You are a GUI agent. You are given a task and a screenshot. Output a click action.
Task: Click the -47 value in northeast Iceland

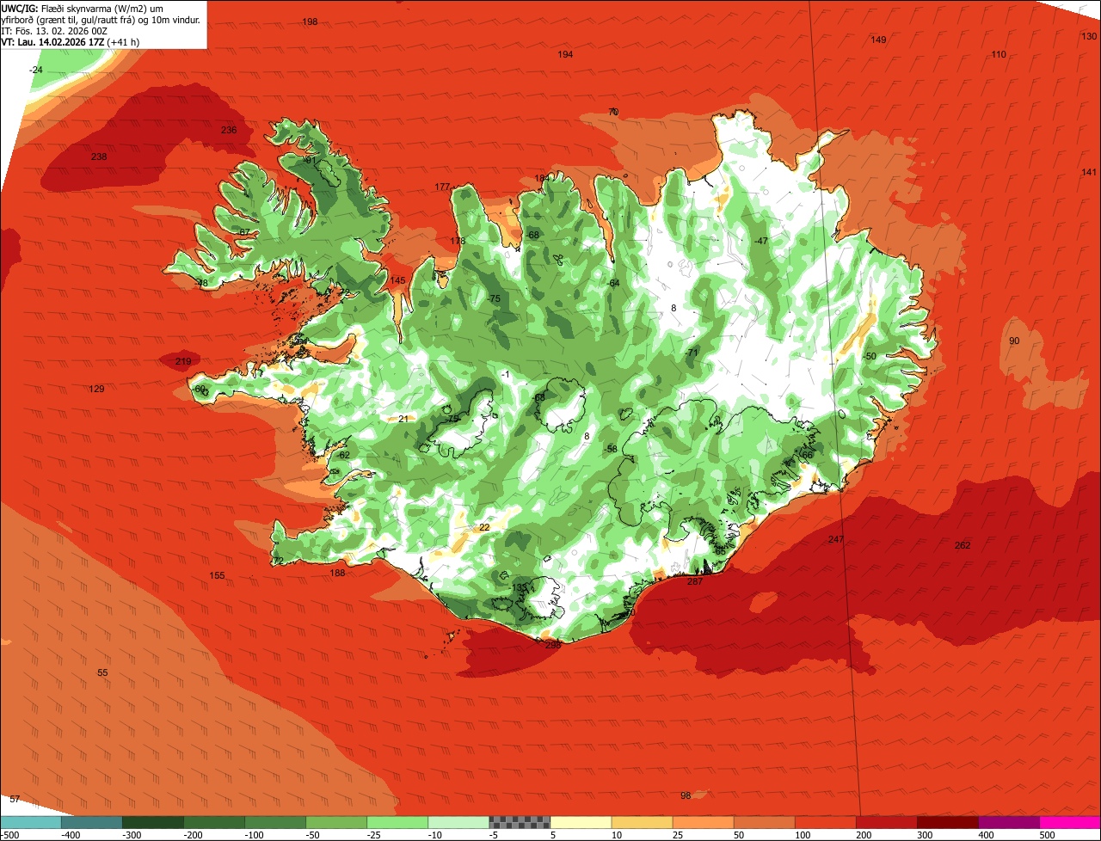760,241
